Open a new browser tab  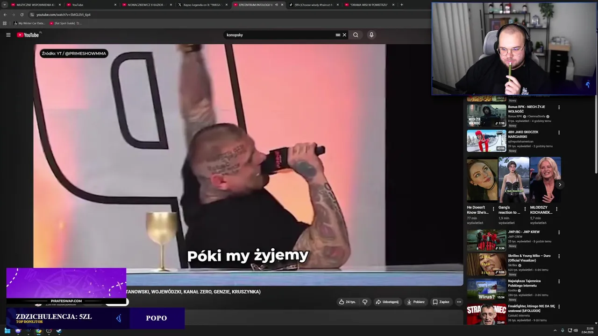coord(402,5)
